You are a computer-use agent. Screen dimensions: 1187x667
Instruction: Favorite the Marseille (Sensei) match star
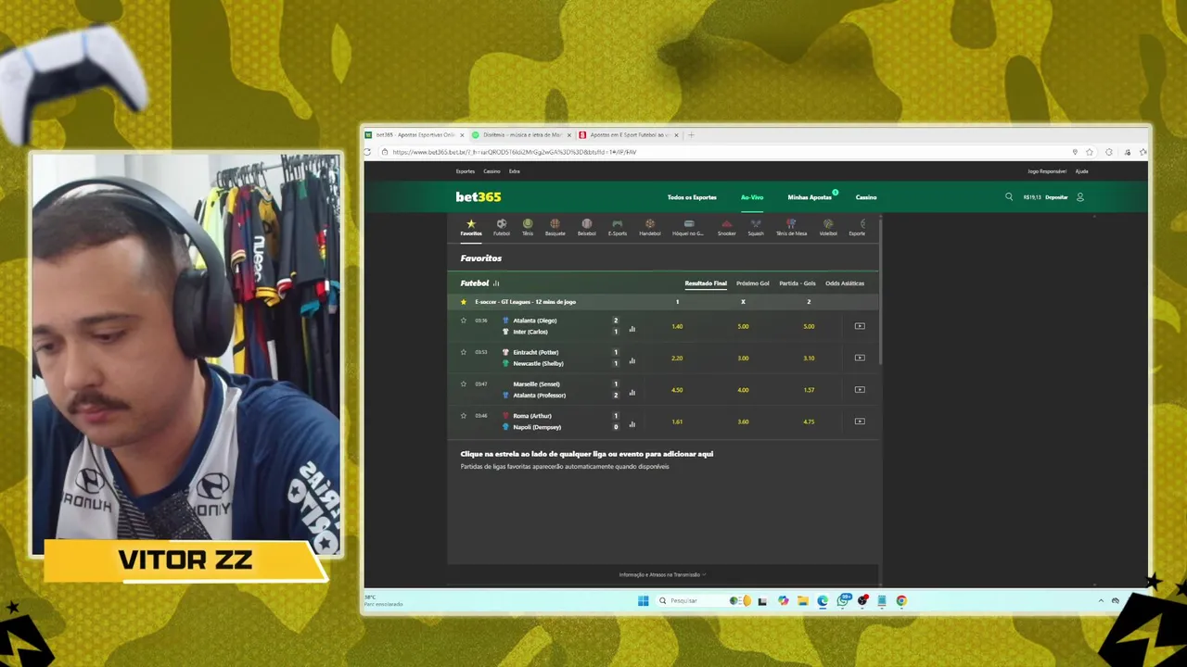pos(464,384)
